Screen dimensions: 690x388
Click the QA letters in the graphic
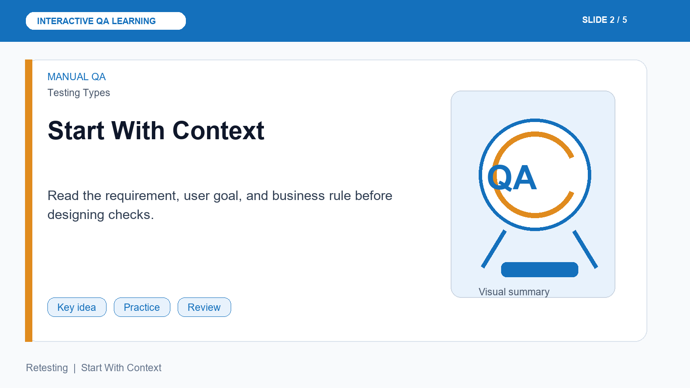click(512, 178)
